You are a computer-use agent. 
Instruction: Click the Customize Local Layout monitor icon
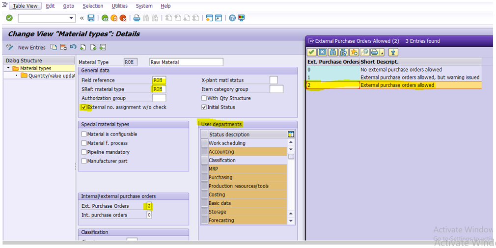[x=241, y=18]
